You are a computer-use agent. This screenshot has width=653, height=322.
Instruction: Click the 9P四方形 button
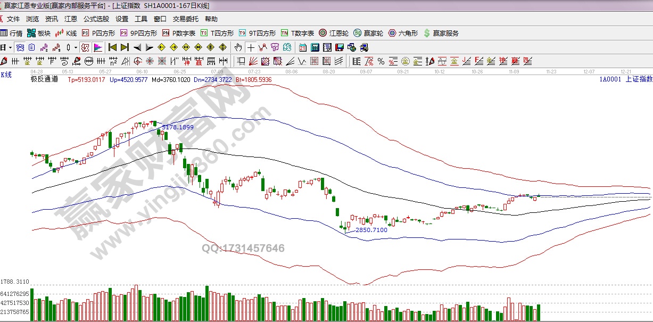coord(139,33)
